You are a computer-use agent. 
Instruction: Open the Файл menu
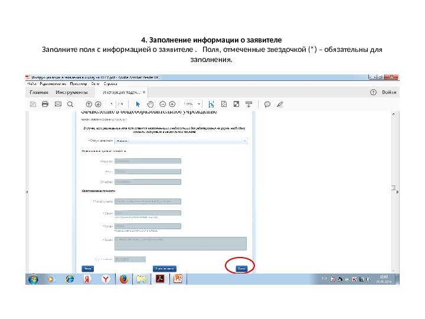[x=32, y=84]
